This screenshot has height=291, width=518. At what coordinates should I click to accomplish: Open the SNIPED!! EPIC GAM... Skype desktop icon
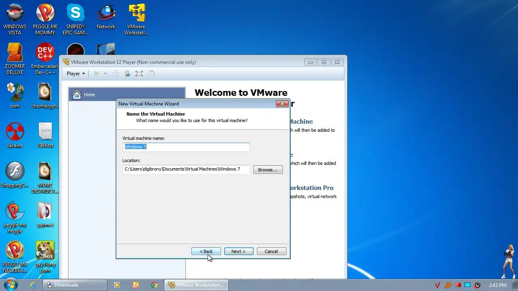coord(76,19)
